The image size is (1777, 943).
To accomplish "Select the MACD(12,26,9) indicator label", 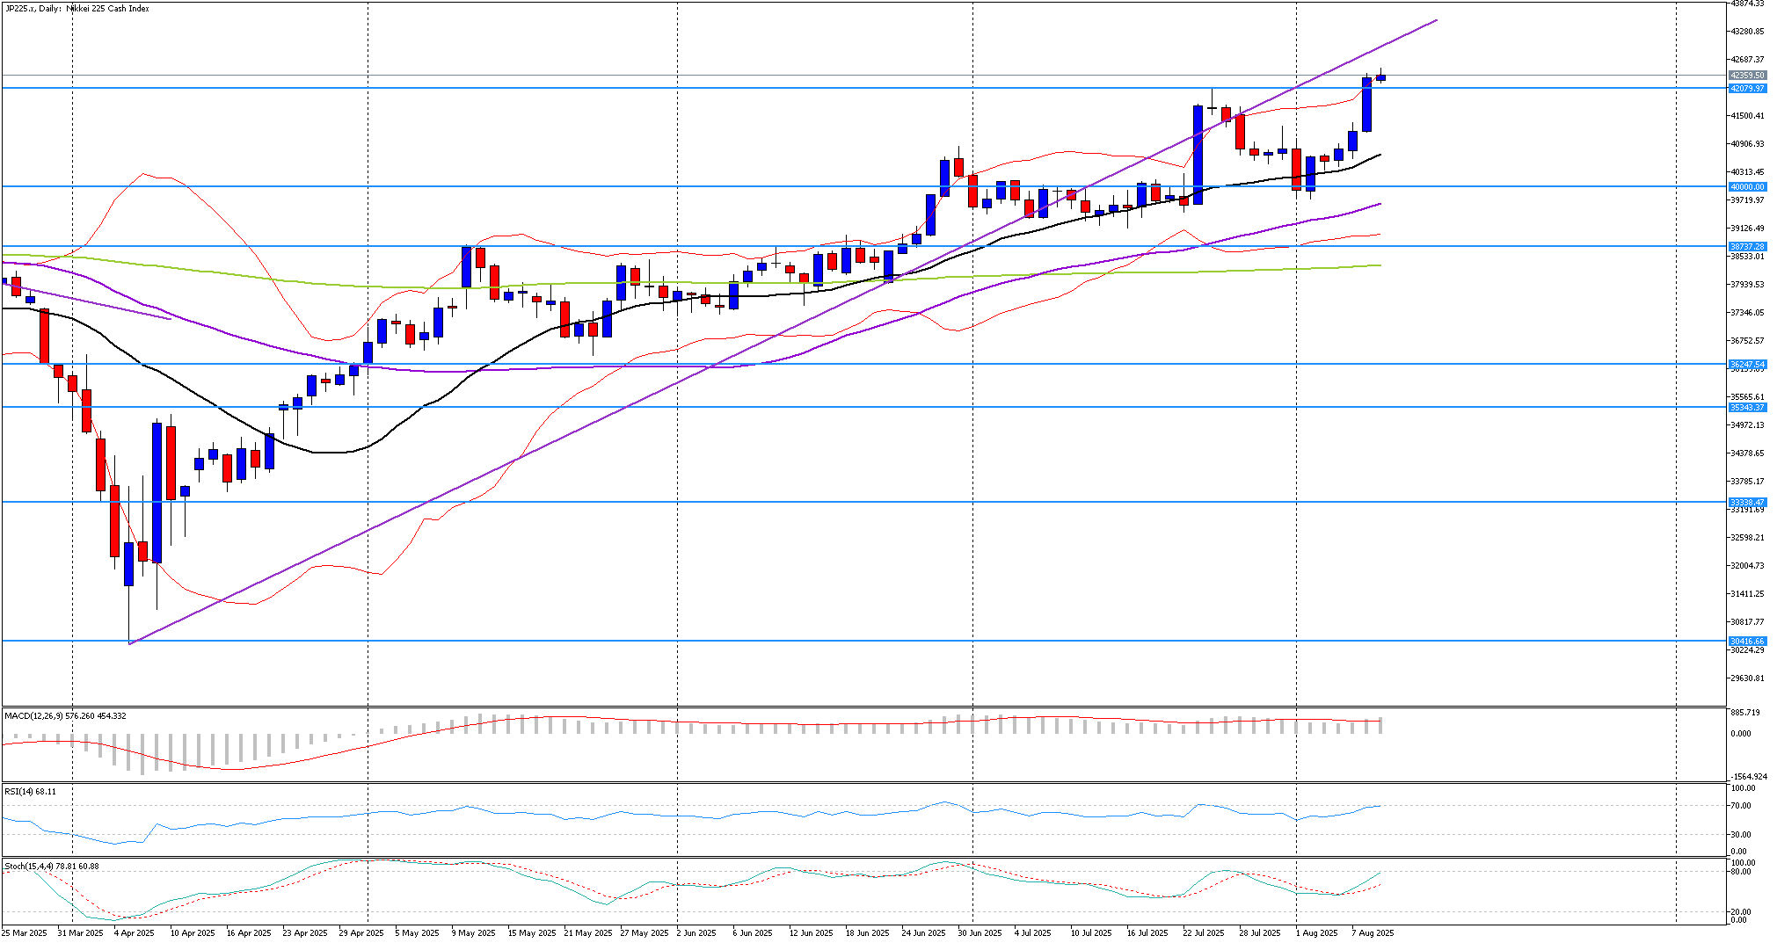I will click(65, 716).
